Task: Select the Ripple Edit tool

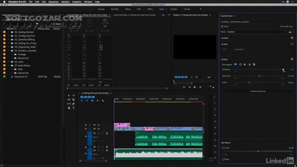Action: pos(69,100)
